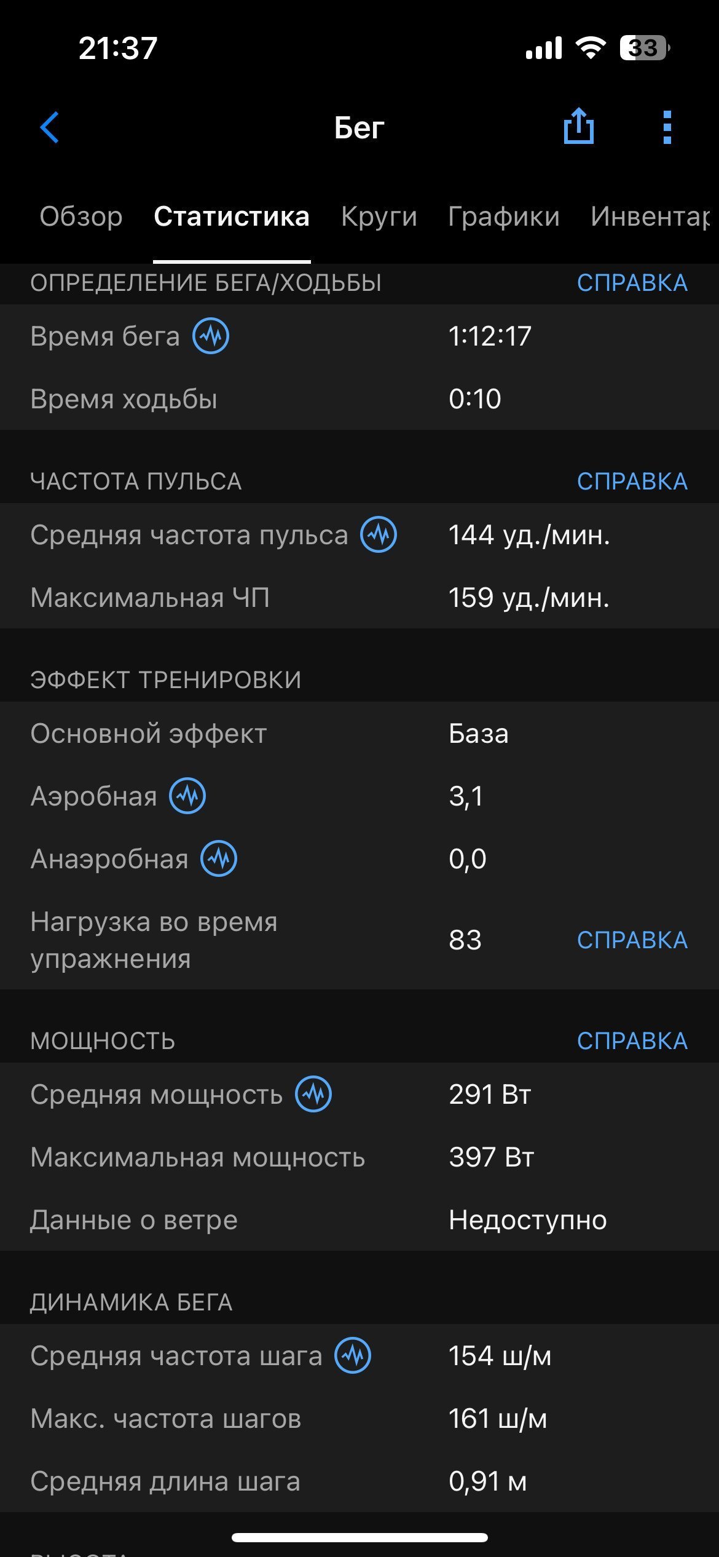
Task: Tap the chart icon beside Время бега
Action: 211,336
